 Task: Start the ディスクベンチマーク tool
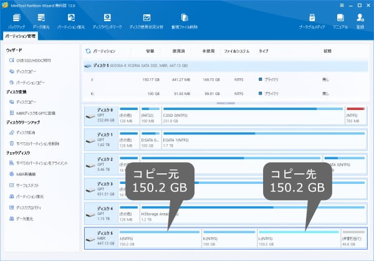coord(107,21)
